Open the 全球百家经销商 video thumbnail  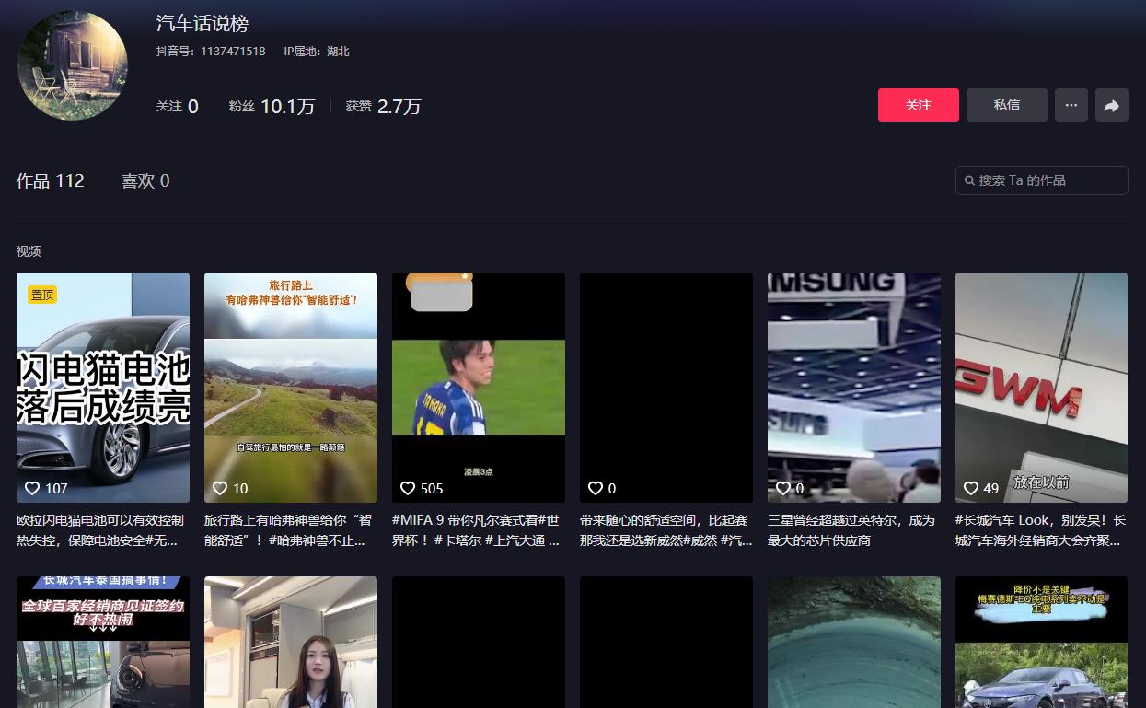(103, 643)
